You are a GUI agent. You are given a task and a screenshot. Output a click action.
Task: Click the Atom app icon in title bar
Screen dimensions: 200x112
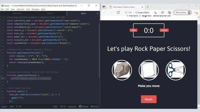point(2,6)
